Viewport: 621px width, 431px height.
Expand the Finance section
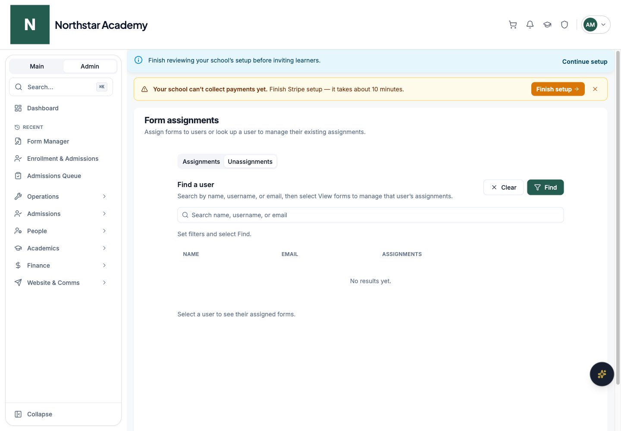(61, 265)
